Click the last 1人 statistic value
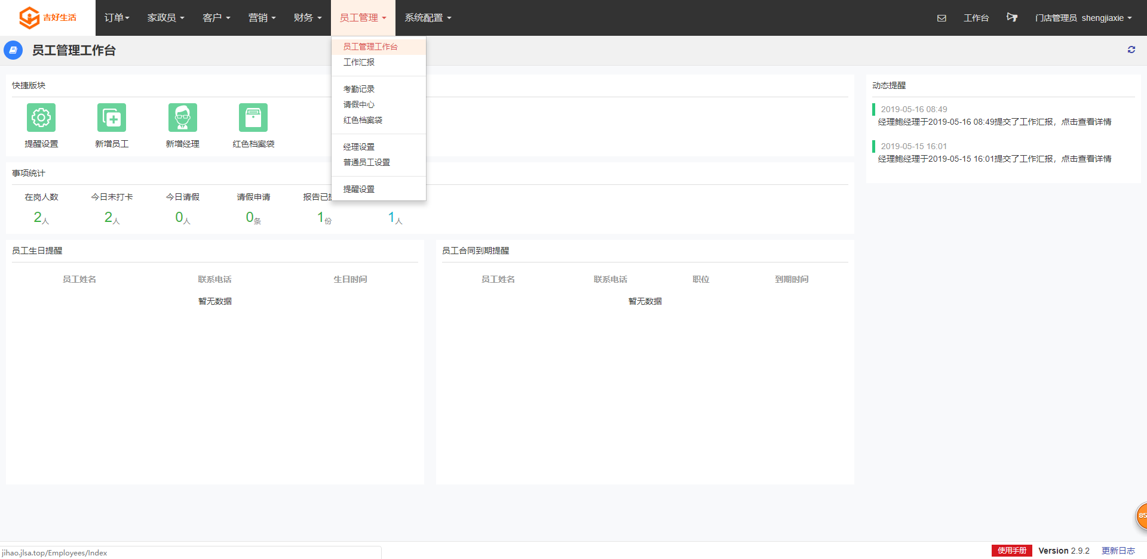This screenshot has width=1147, height=559. pos(395,218)
